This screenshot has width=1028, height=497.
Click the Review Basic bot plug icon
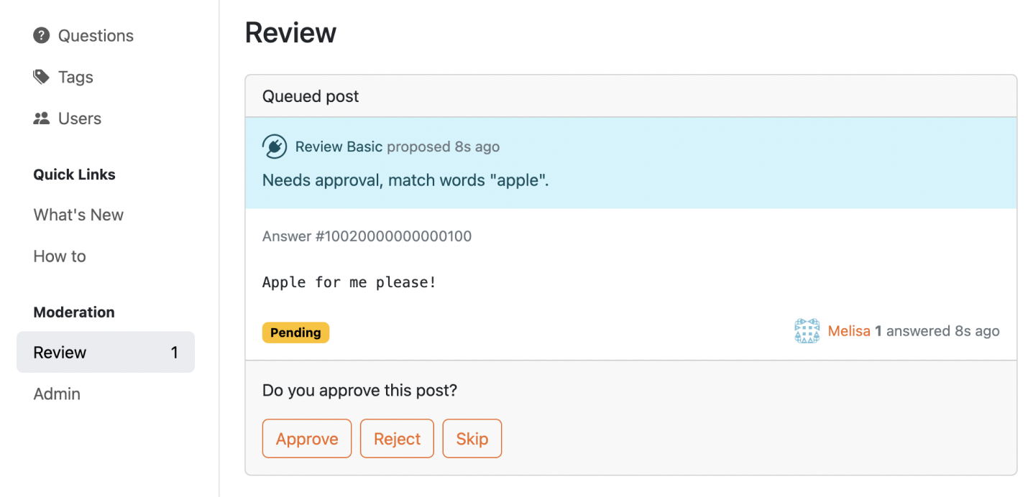[274, 146]
